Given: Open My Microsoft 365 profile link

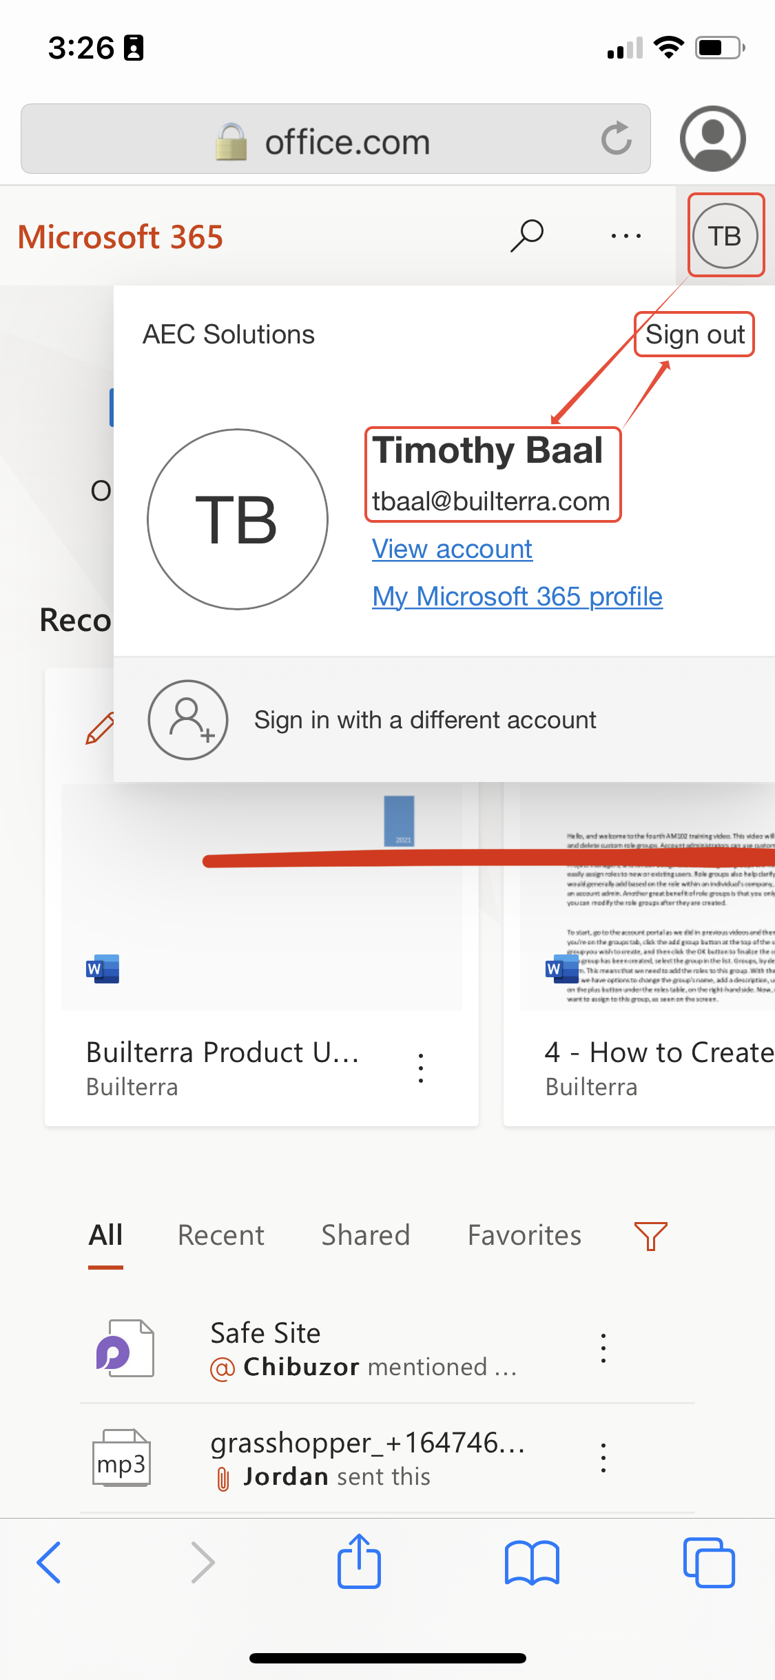Looking at the screenshot, I should [517, 597].
